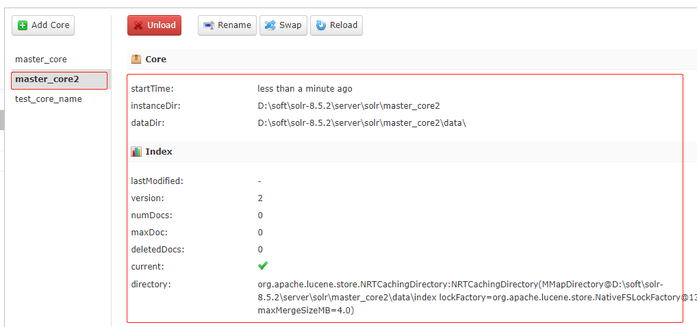The image size is (697, 327).
Task: Click the instanceDir path value
Action: click(x=348, y=106)
